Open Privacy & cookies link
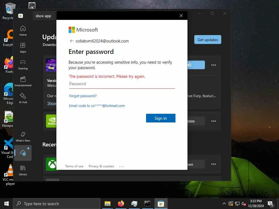Screen dimensions: 279x209 click(x=101, y=166)
